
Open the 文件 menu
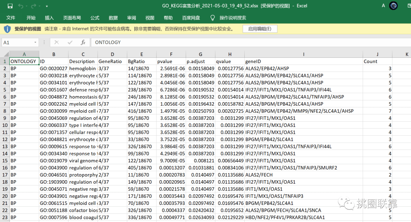11,18
